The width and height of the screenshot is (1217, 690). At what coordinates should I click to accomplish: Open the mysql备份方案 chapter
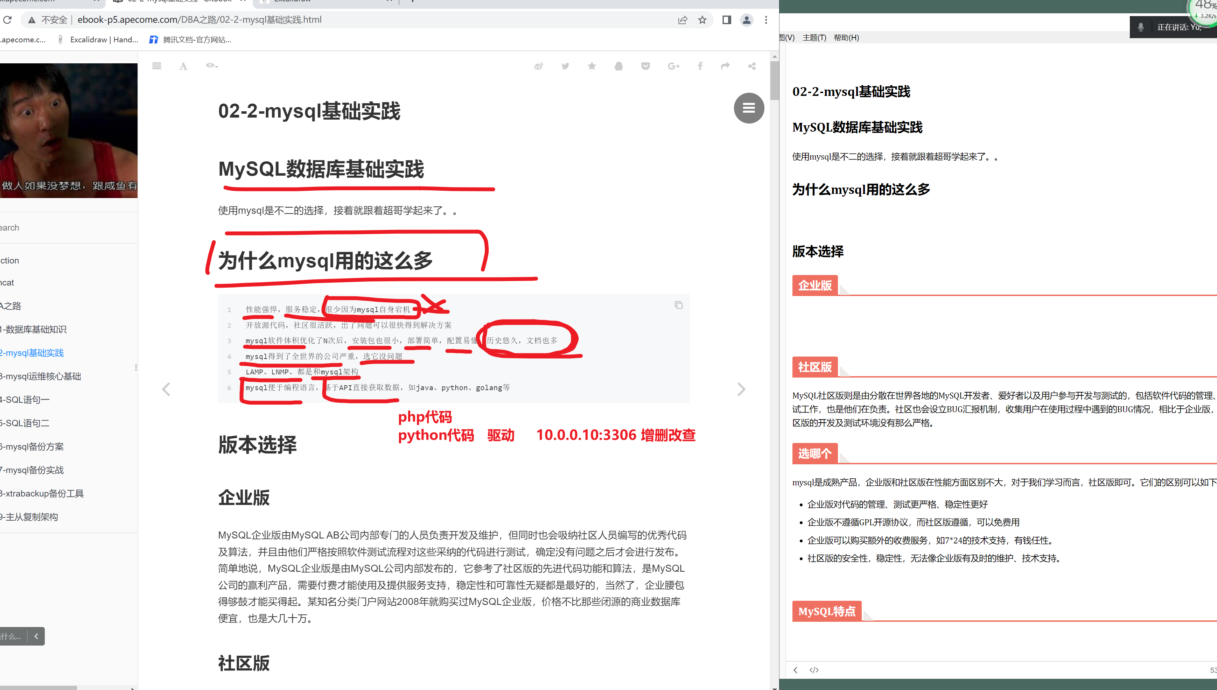32,446
